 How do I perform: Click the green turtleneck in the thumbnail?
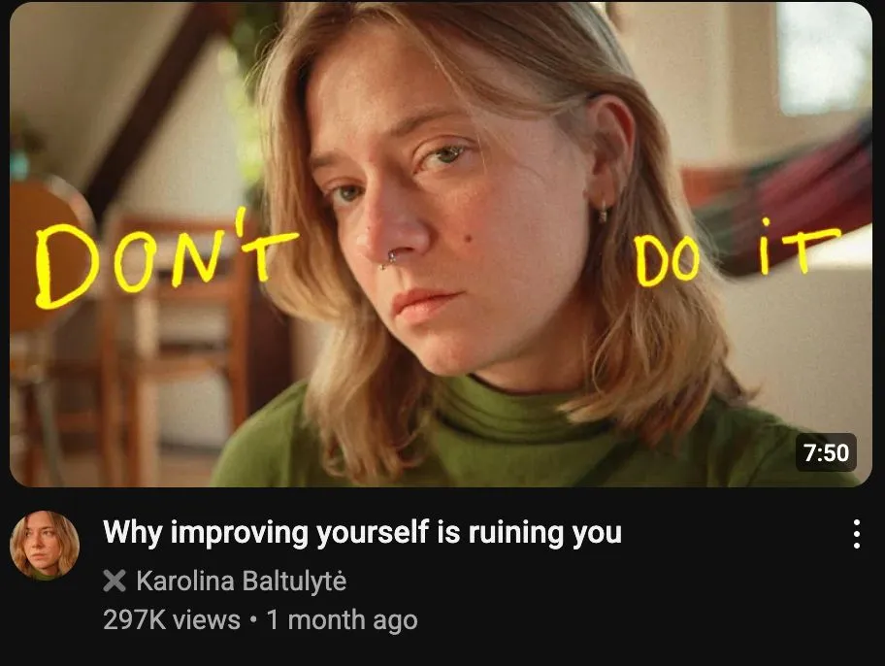[x=508, y=435]
